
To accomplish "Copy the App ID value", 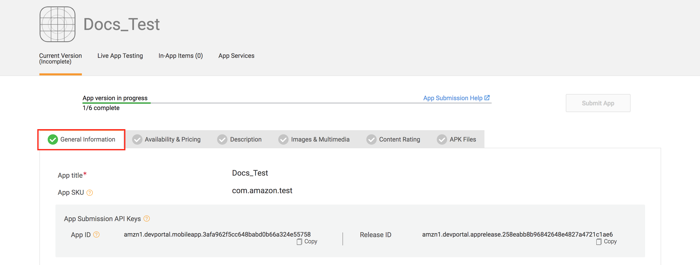I will [x=307, y=242].
